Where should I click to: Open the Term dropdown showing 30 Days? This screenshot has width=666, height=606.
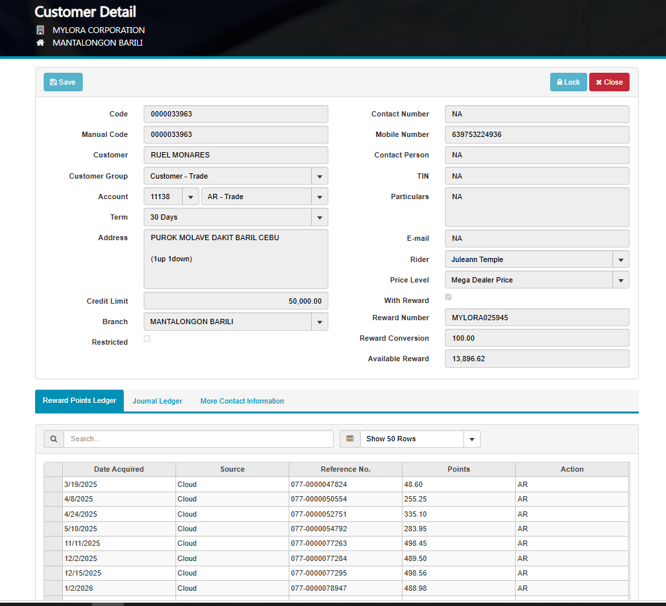point(319,218)
